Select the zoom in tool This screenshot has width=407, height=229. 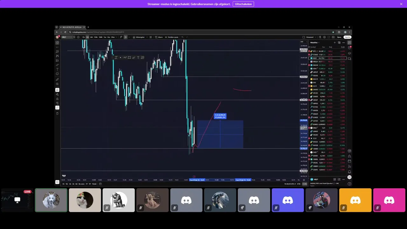[57, 84]
